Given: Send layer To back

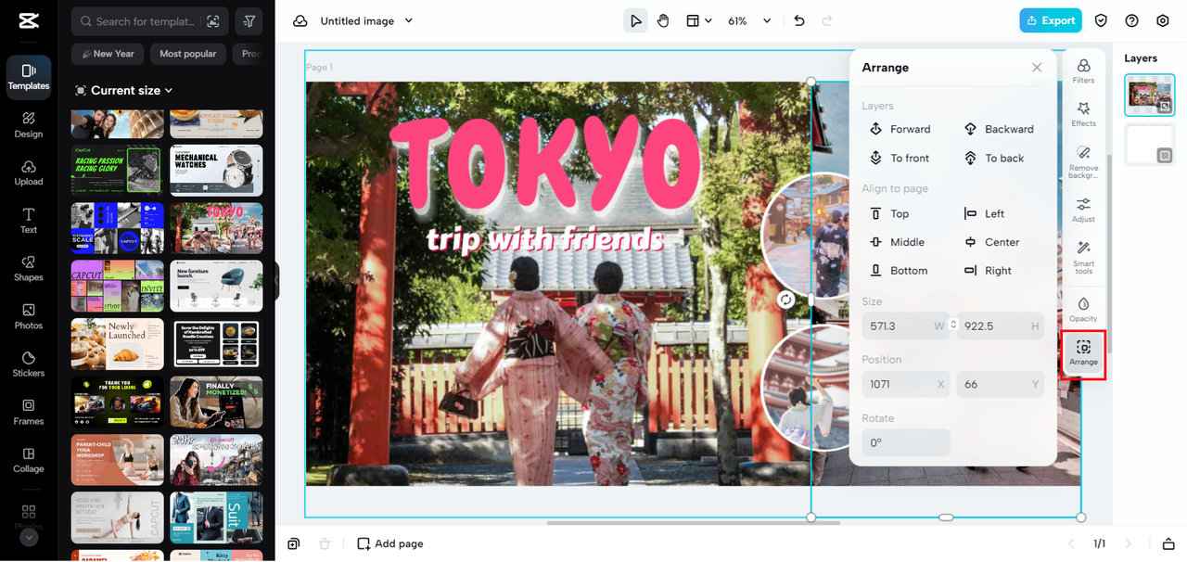Looking at the screenshot, I should pyautogui.click(x=993, y=158).
